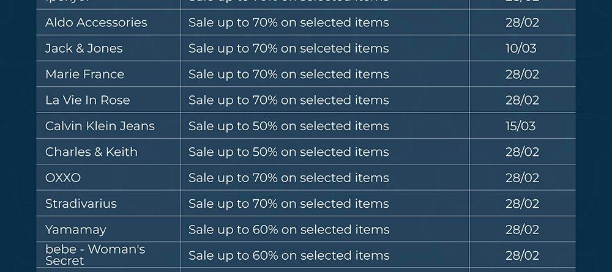This screenshot has width=612, height=272.
Task: Select the La Vie In Rose name
Action: [x=88, y=100]
